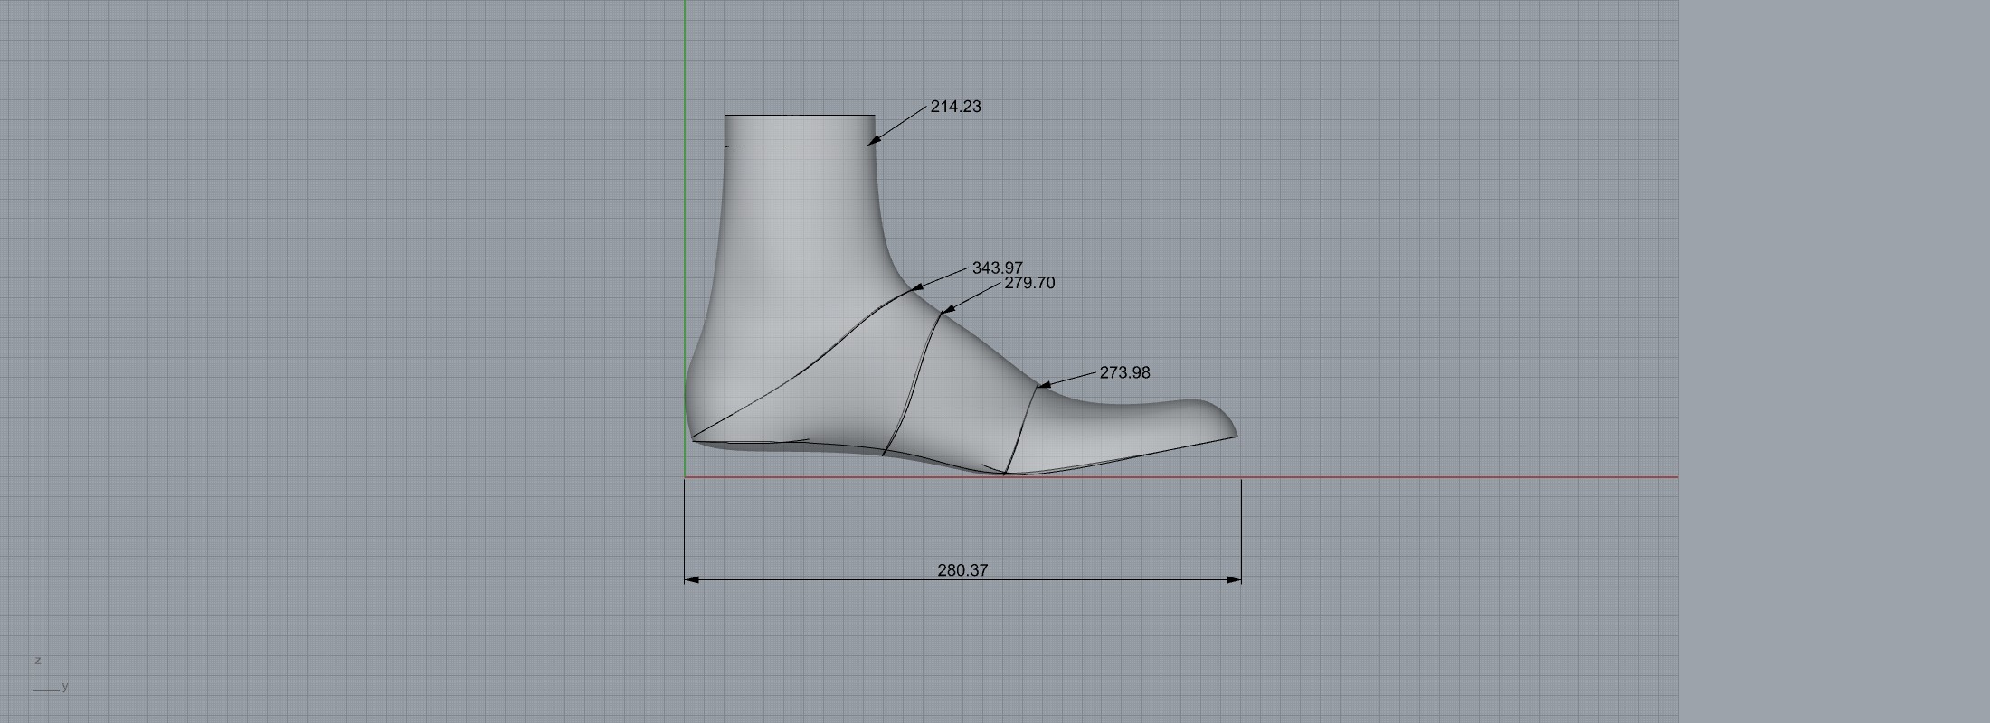The width and height of the screenshot is (1990, 723).
Task: Click left arrowhead of the 280.37 dimension
Action: point(691,579)
